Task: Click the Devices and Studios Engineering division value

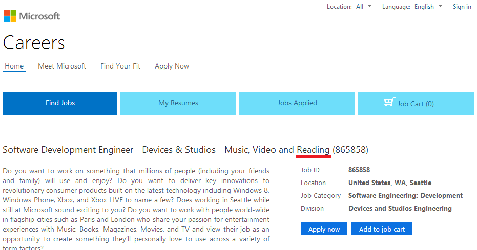Action: 400,209
